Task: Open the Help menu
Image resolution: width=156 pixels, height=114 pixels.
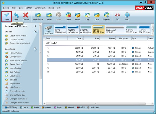Action: point(59,8)
